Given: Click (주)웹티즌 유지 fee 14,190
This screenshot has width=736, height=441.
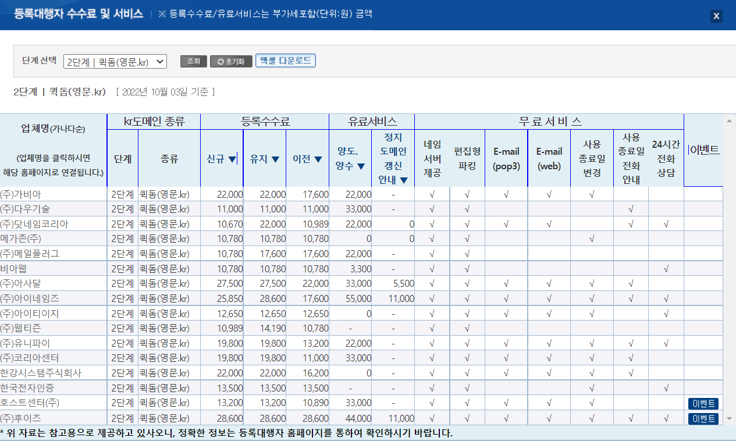Looking at the screenshot, I should (x=273, y=328).
